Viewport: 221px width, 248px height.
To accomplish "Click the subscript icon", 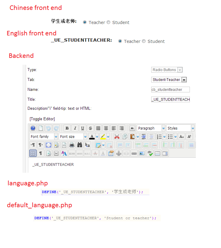I will (x=181, y=136).
